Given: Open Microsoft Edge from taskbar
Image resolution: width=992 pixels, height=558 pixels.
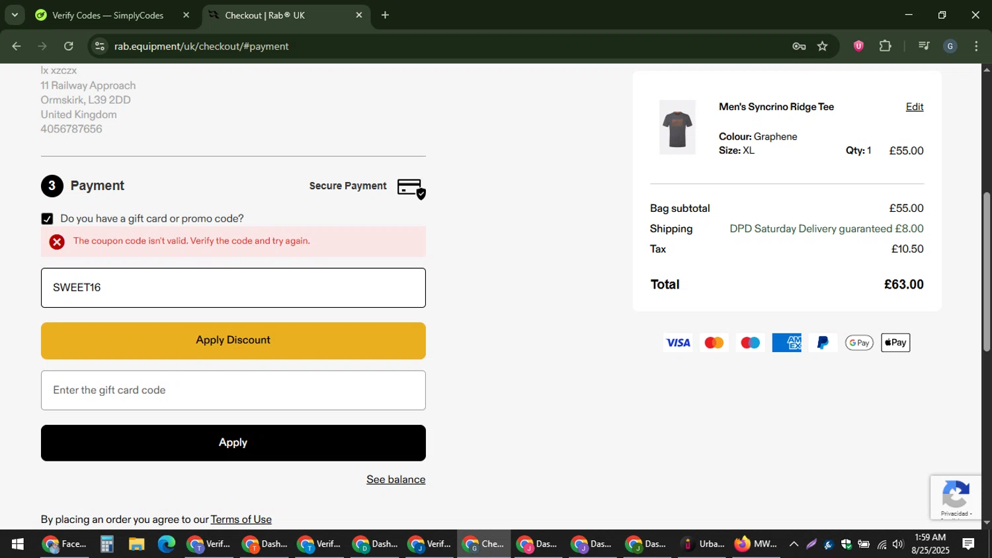Looking at the screenshot, I should coord(166,544).
